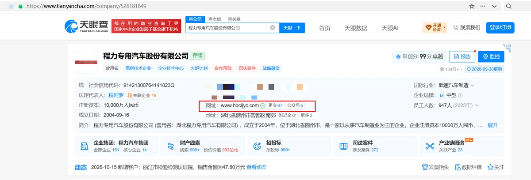The width and height of the screenshot is (531, 180).
Task: Click the credit code 91421300764141823Q text
Action: pos(149,85)
